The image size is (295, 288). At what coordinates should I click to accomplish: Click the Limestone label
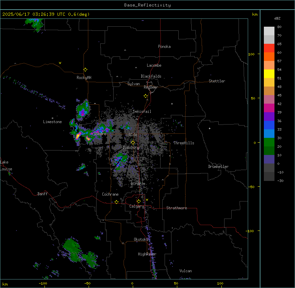pyautogui.click(x=52, y=122)
